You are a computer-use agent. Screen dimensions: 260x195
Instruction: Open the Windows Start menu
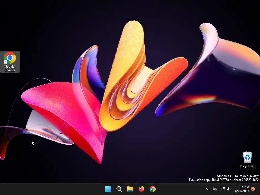coord(108,189)
